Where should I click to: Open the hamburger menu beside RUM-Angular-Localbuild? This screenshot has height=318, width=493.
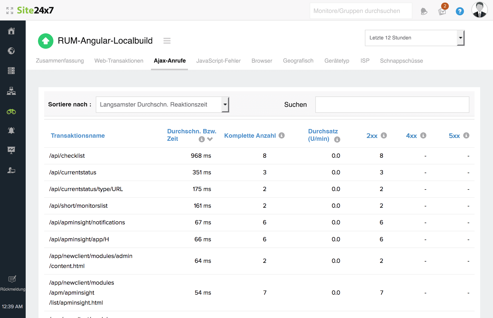tap(167, 41)
